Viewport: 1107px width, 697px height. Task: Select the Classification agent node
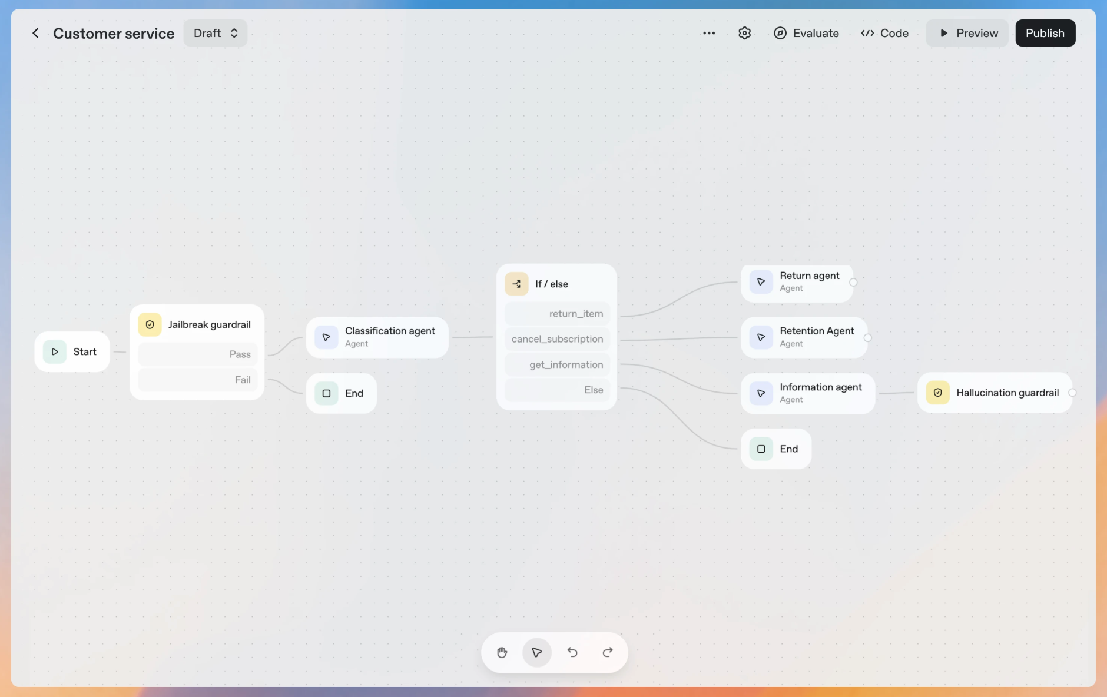tap(377, 337)
